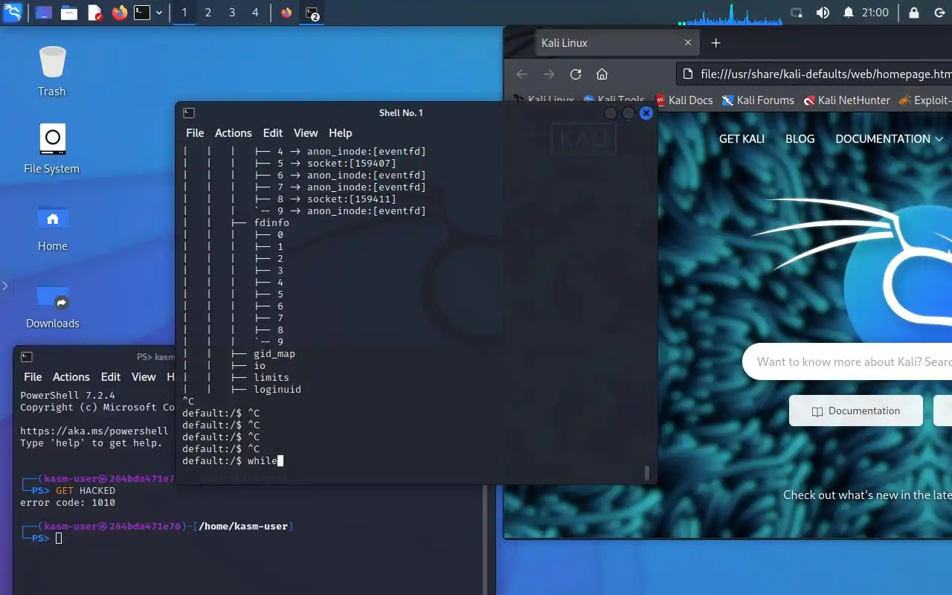The height and width of the screenshot is (595, 952).
Task: Open the power session menu icon
Action: click(939, 13)
